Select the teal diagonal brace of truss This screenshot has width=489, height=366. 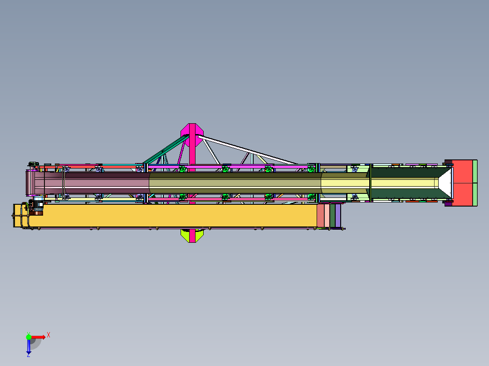pyautogui.click(x=166, y=150)
